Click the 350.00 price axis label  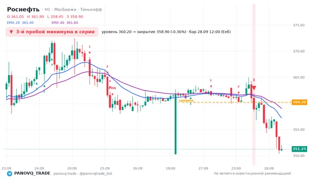299,156
